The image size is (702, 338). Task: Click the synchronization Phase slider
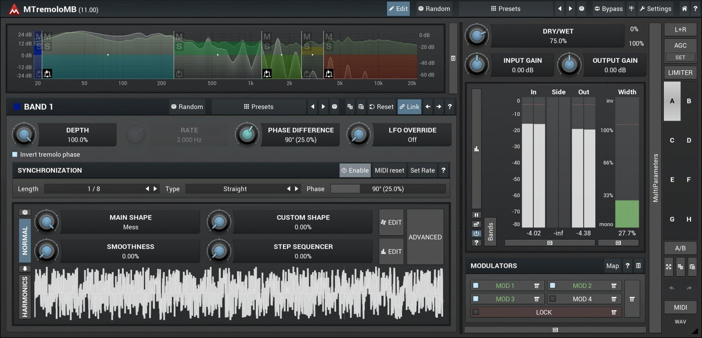click(x=387, y=189)
